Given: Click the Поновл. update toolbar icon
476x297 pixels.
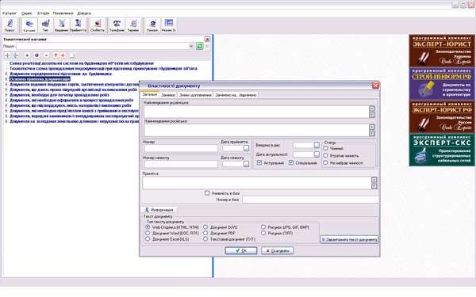Looking at the screenshot, I should pos(152,25).
